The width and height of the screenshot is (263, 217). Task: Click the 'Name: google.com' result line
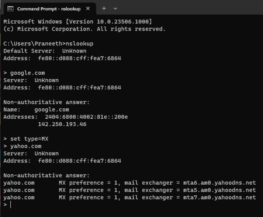pos(36,109)
